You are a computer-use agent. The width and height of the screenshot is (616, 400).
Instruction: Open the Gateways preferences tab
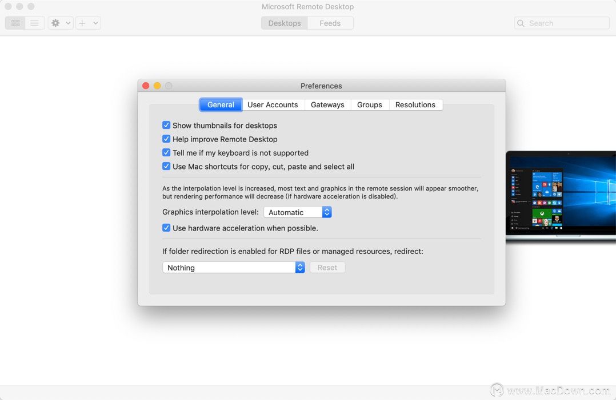coord(327,104)
